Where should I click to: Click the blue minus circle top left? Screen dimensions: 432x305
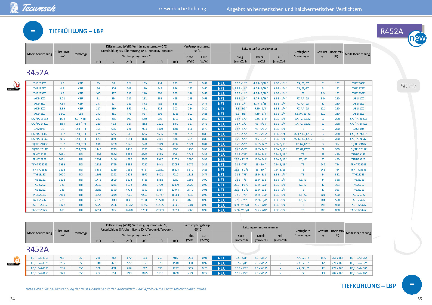(x=33, y=31)
